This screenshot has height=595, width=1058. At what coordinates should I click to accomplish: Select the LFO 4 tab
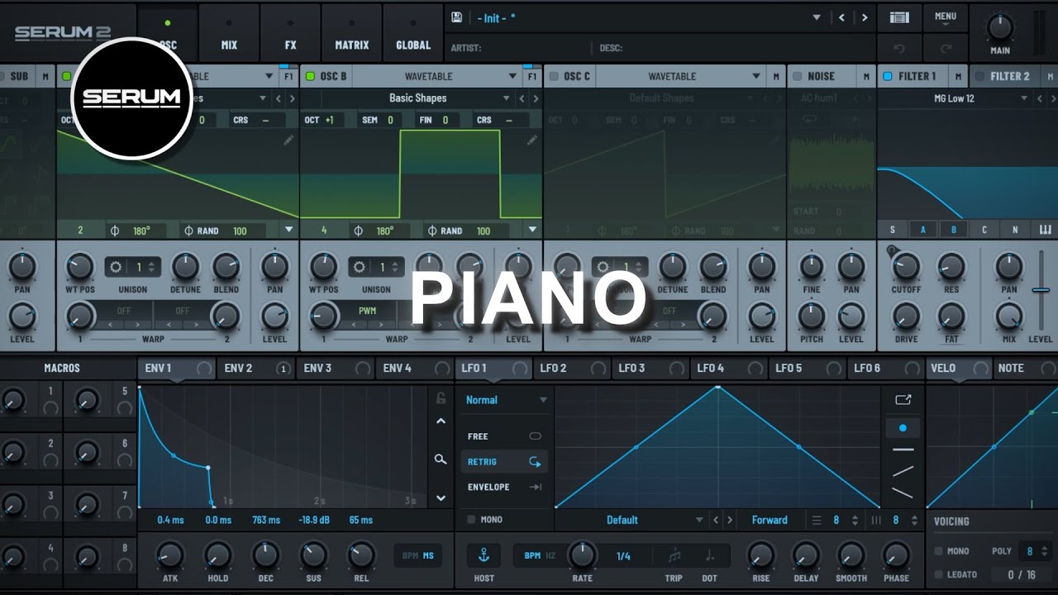[x=729, y=369]
